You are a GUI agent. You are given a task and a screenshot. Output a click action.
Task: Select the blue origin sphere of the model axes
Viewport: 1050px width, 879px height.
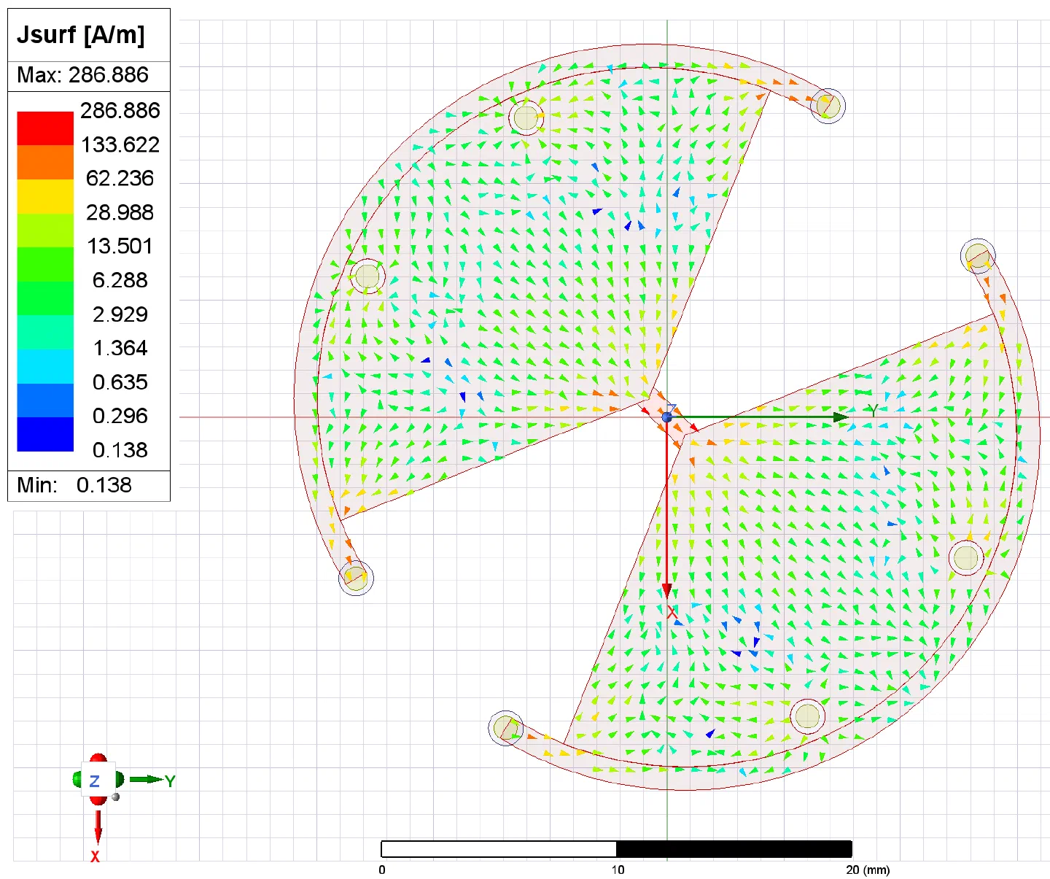[667, 417]
